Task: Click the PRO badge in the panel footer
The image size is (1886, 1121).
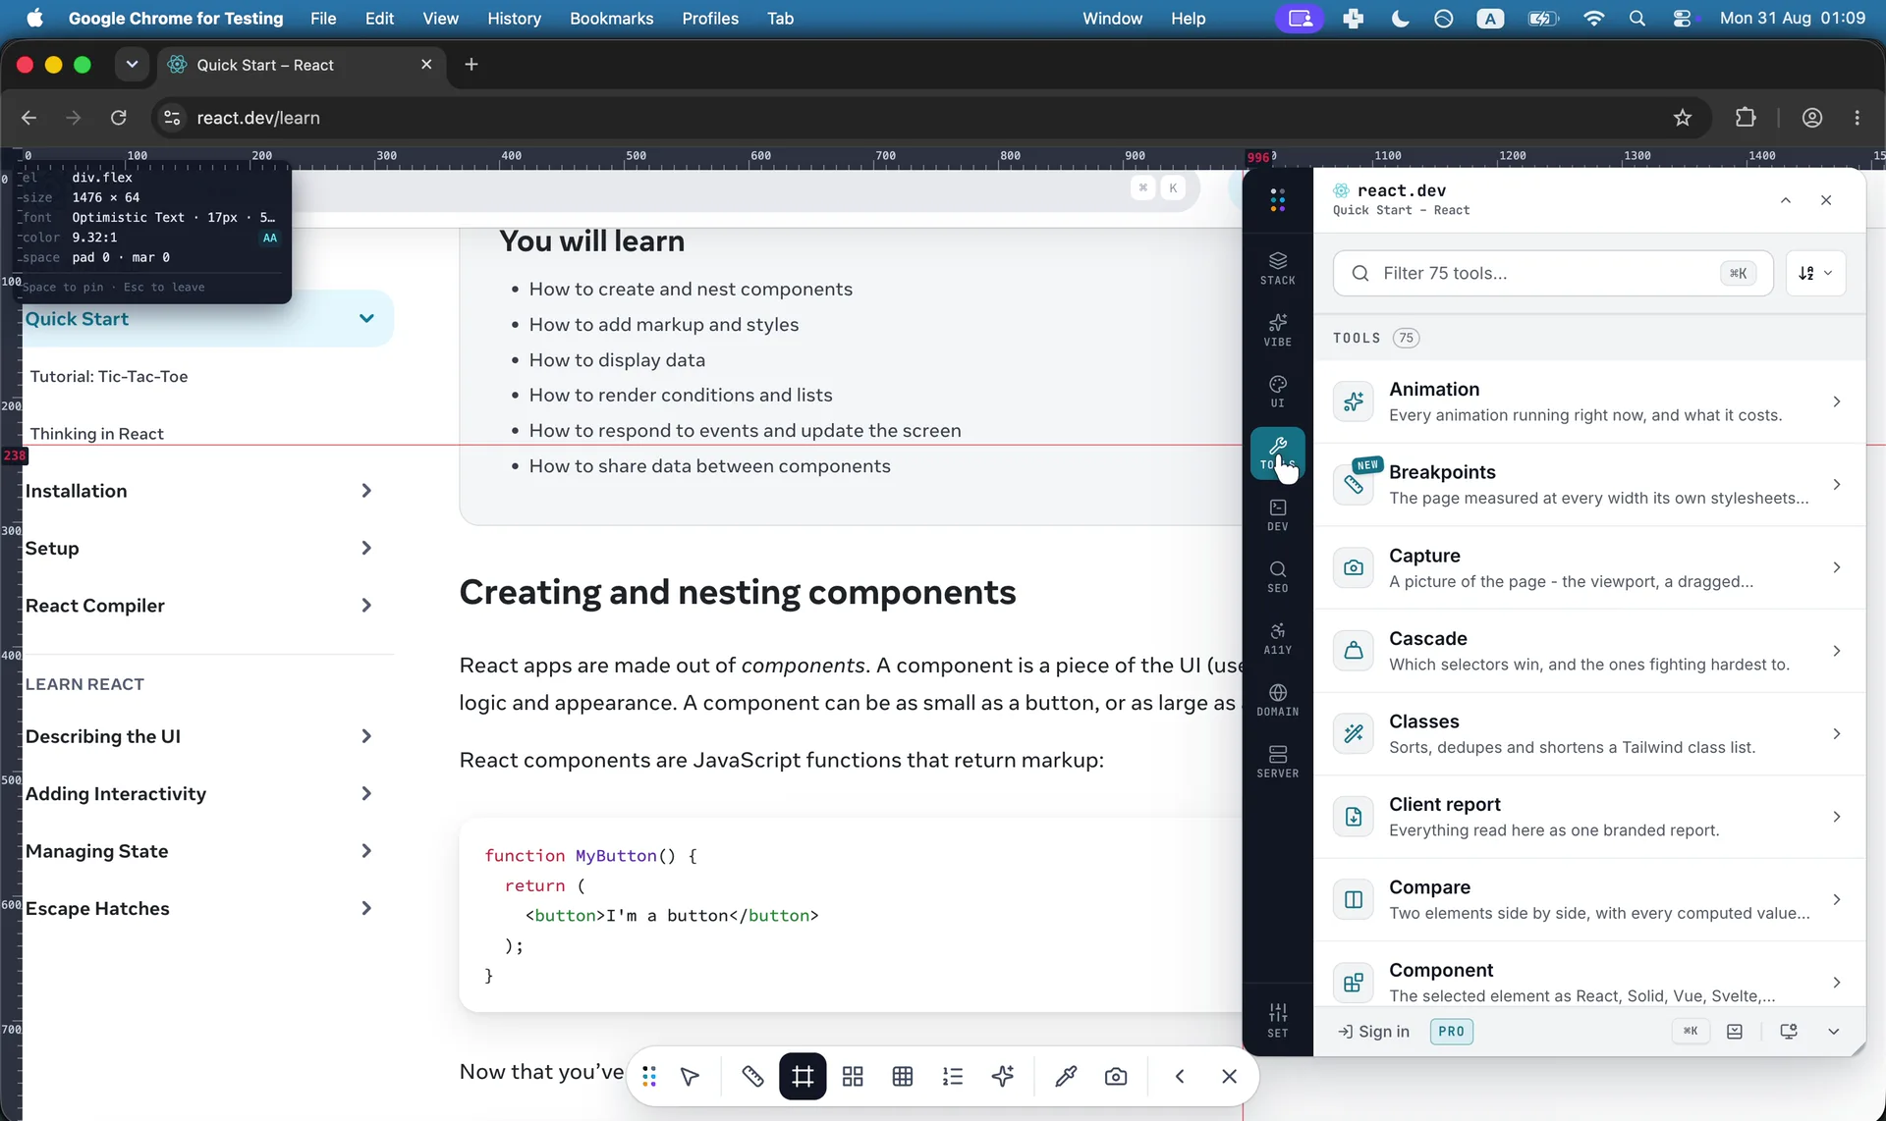Action: (x=1451, y=1032)
